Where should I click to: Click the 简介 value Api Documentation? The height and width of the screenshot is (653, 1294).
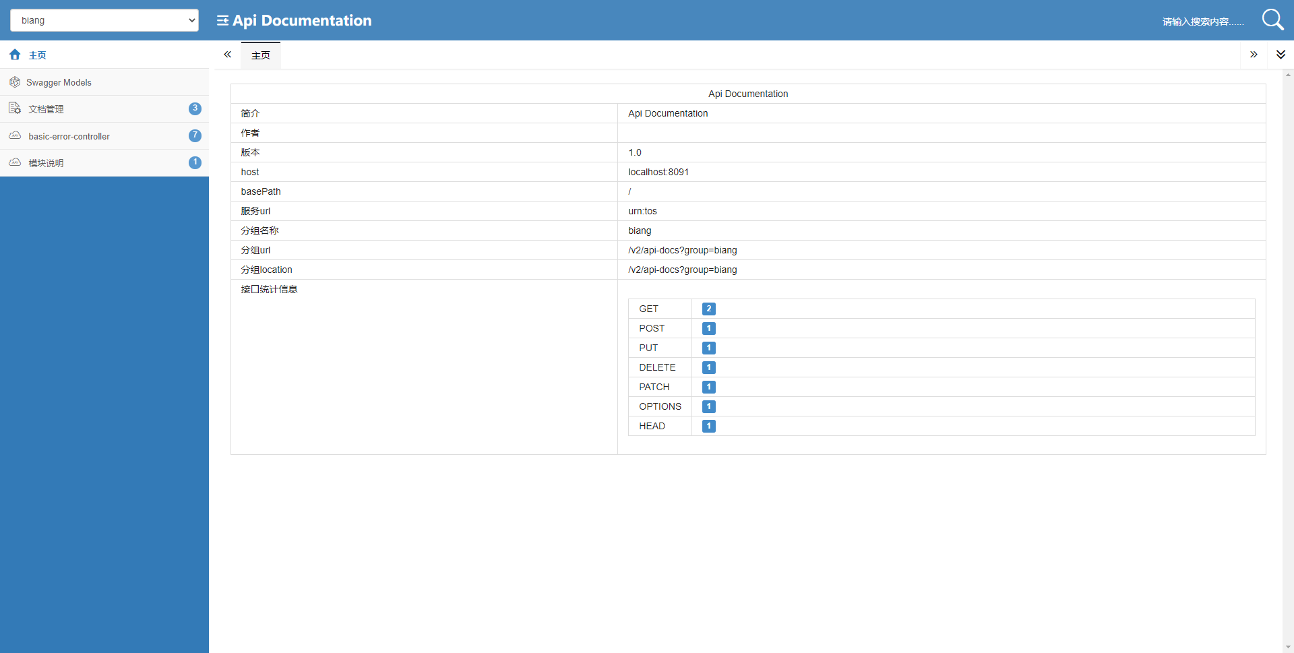[668, 113]
